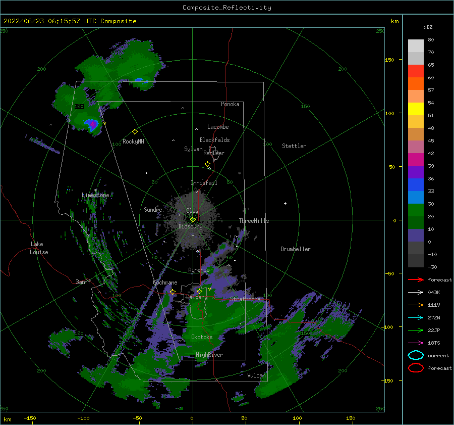
Task: Click the cyan 27ZW arrow icon
Action: pyautogui.click(x=416, y=318)
